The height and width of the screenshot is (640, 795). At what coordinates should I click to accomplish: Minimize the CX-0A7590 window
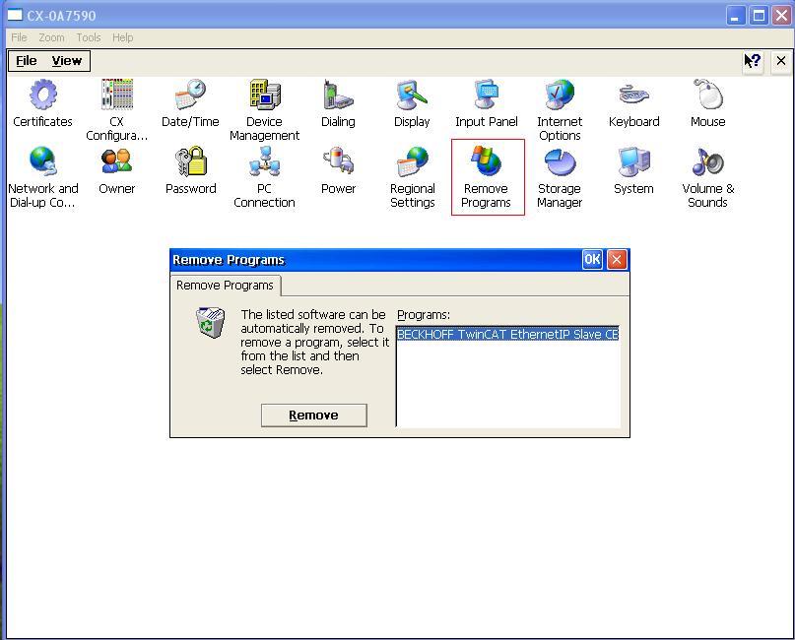click(735, 16)
